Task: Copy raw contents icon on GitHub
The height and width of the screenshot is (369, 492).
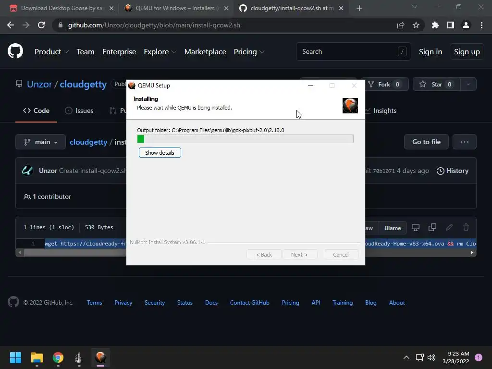Action: [432, 227]
